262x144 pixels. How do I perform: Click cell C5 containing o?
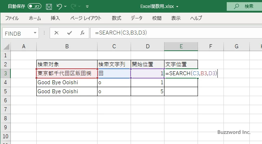coord(114,91)
